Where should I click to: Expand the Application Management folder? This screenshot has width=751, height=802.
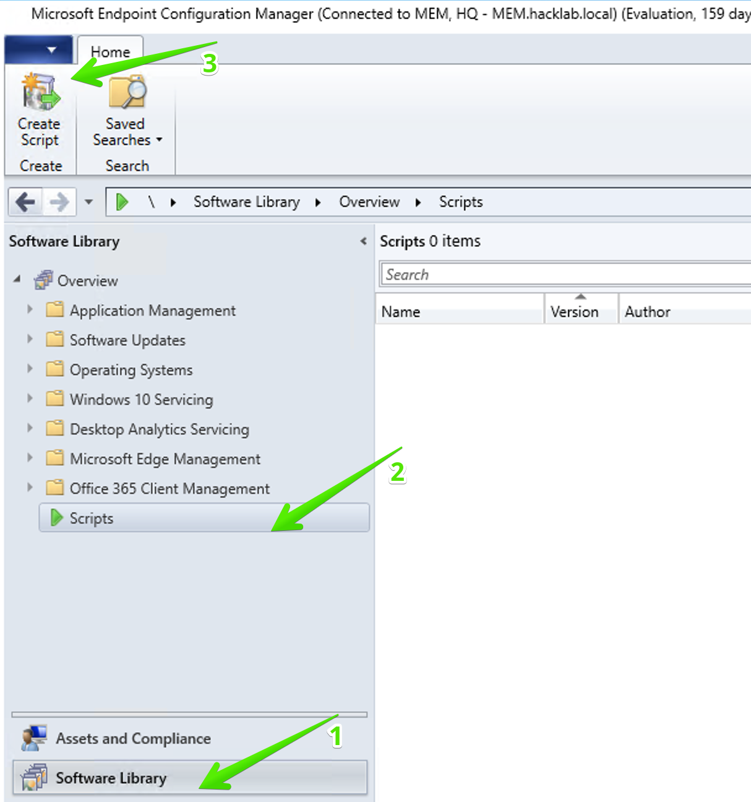(x=30, y=308)
